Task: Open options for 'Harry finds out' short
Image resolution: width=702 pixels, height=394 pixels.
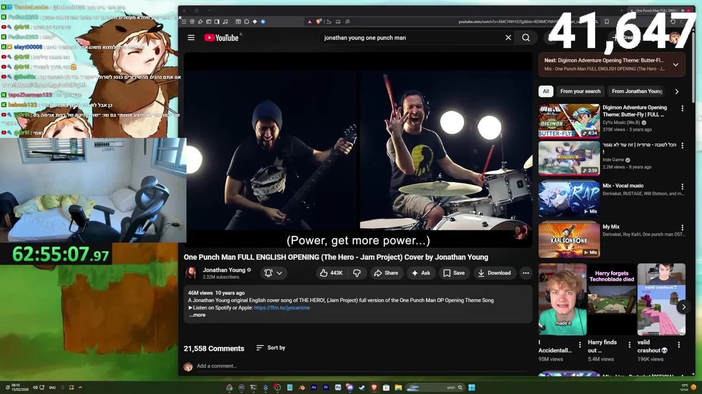Action: (629, 345)
